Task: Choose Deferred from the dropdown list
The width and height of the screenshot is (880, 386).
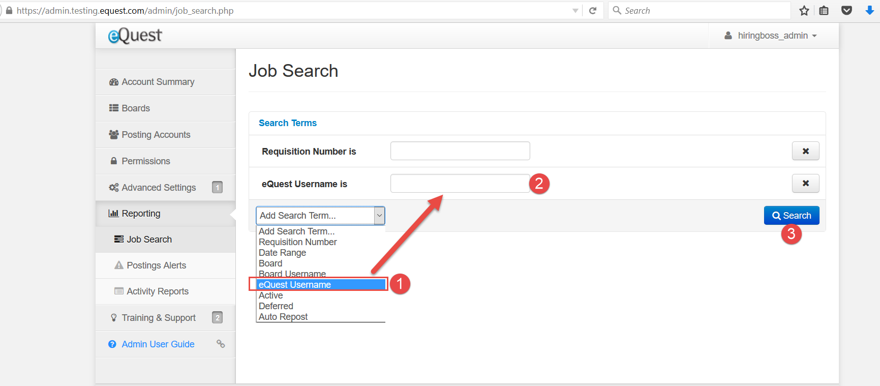Action: click(321, 306)
